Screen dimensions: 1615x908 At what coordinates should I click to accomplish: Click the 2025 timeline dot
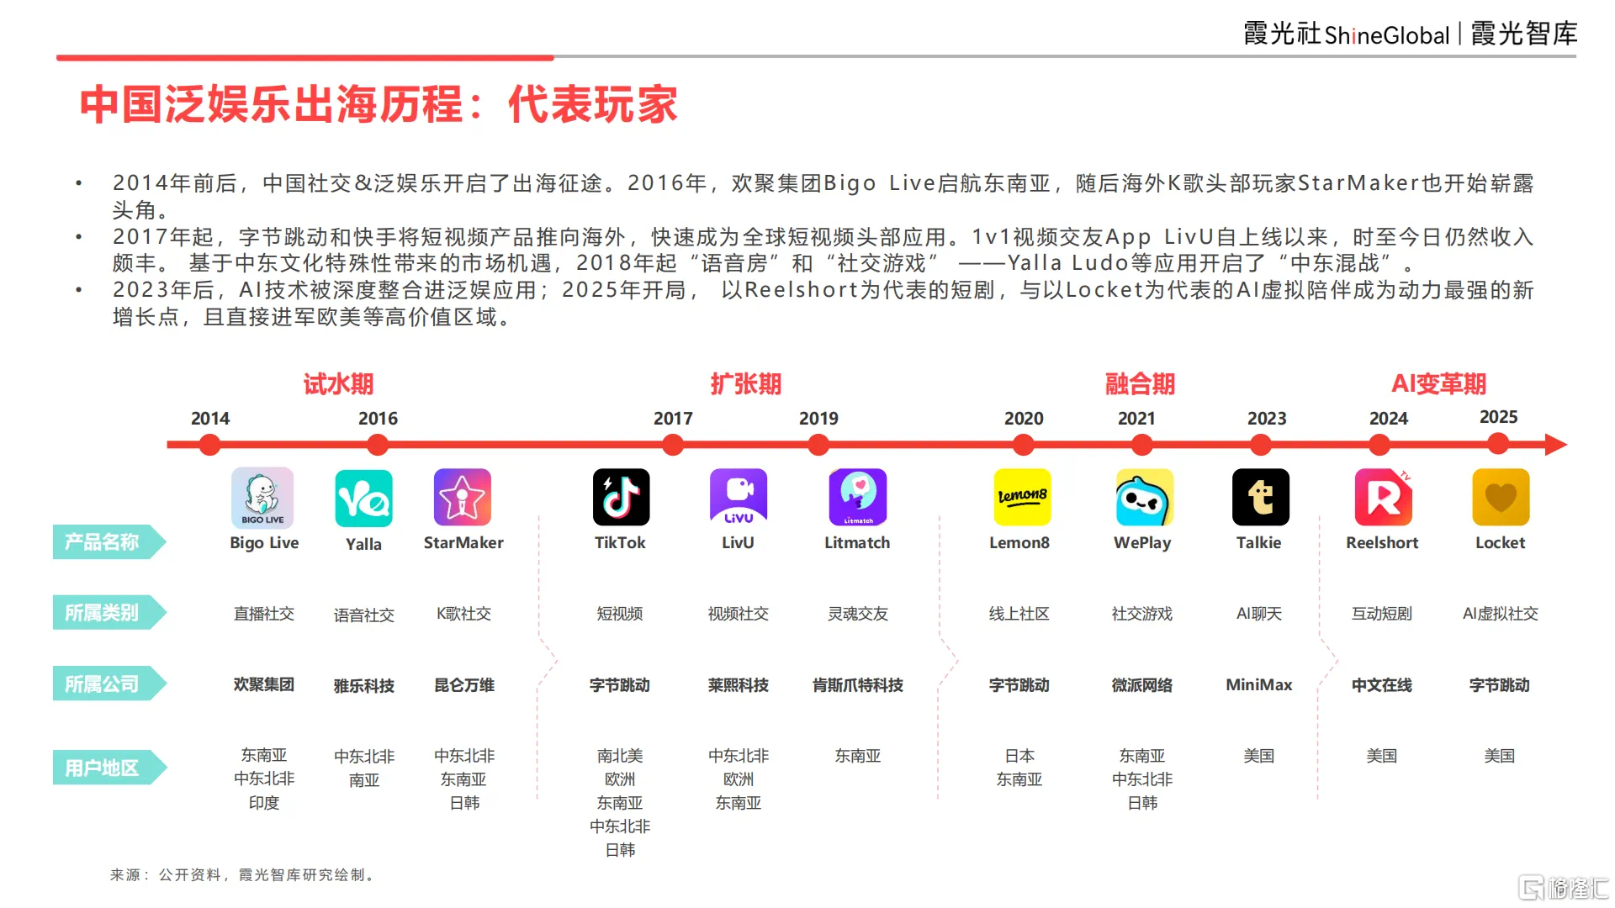coord(1498,445)
